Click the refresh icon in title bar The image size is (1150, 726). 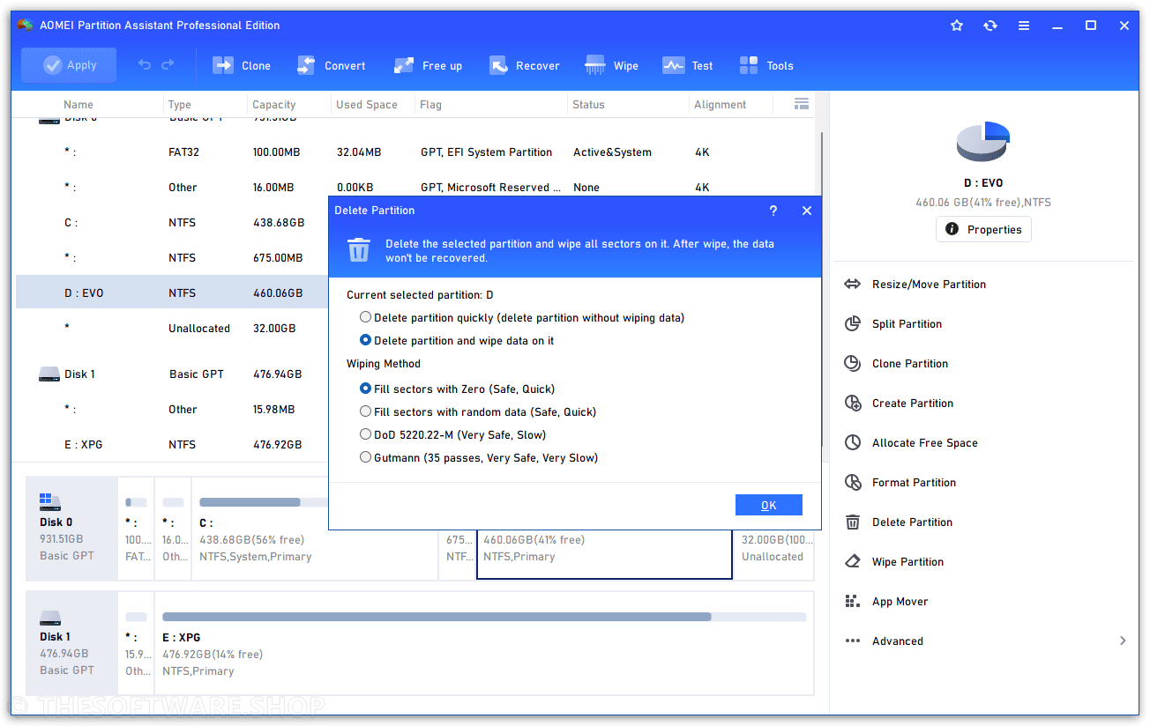pos(990,26)
